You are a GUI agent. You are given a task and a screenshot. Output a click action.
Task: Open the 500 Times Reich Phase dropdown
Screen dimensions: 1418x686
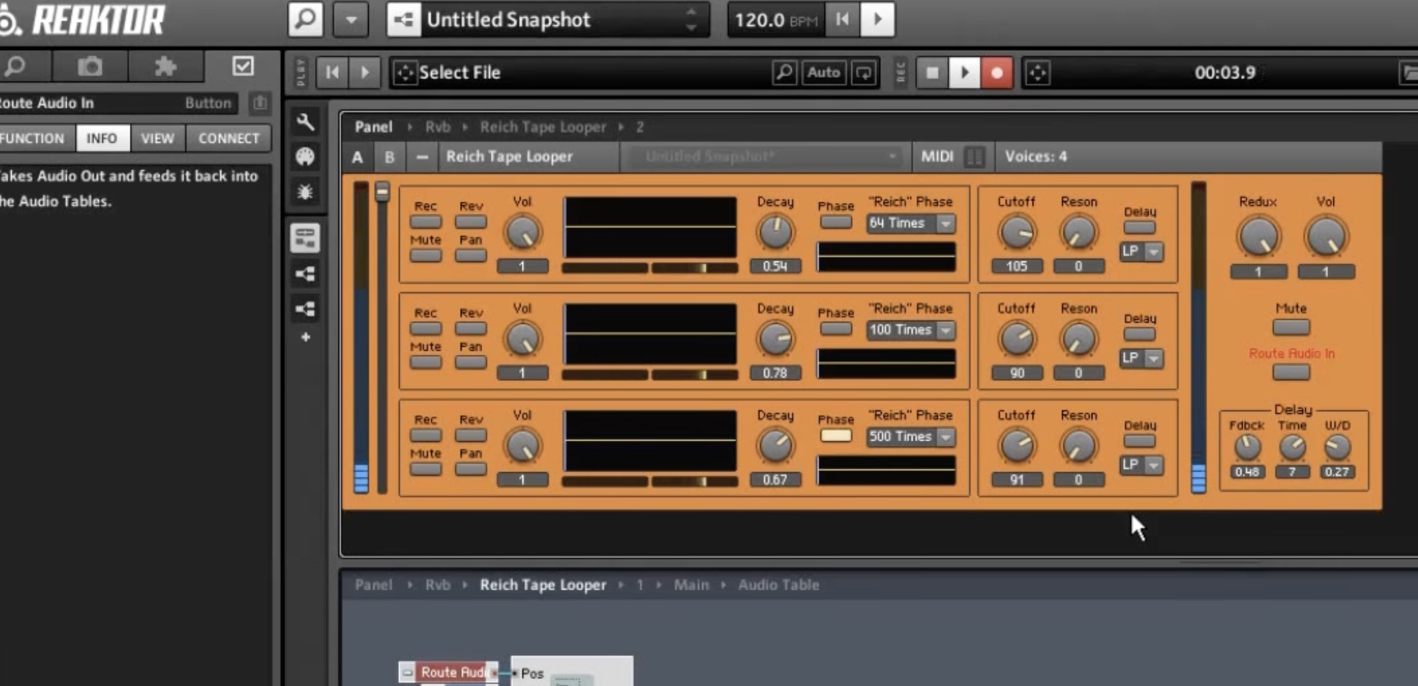pyautogui.click(x=910, y=436)
